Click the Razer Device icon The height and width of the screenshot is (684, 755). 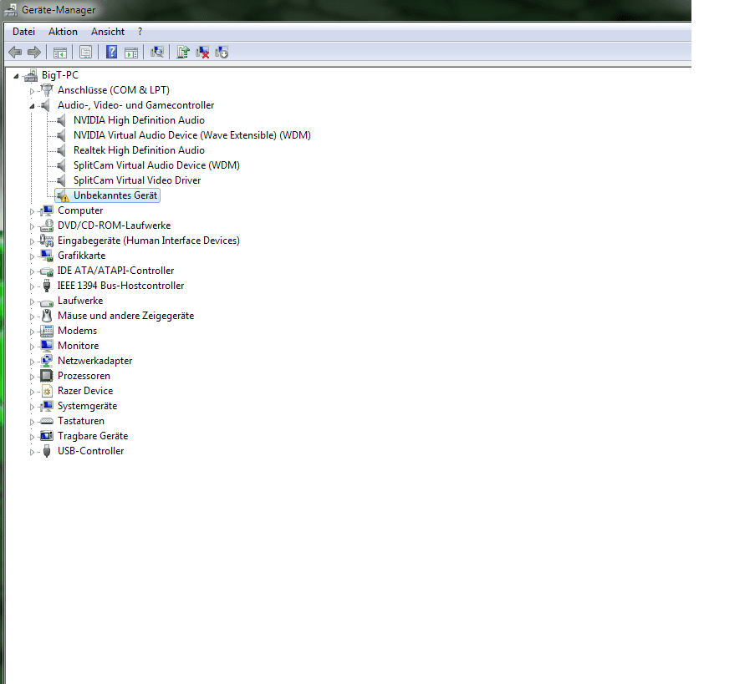click(47, 391)
